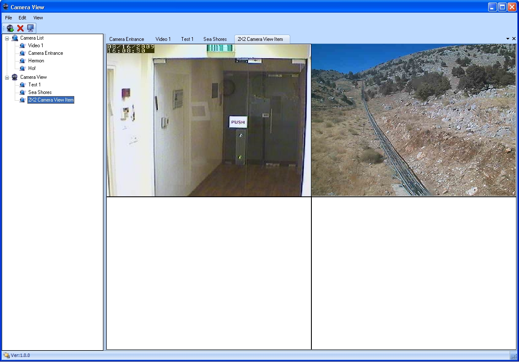This screenshot has width=519, height=362.
Task: Select Hof in the camera tree
Action: pos(31,68)
